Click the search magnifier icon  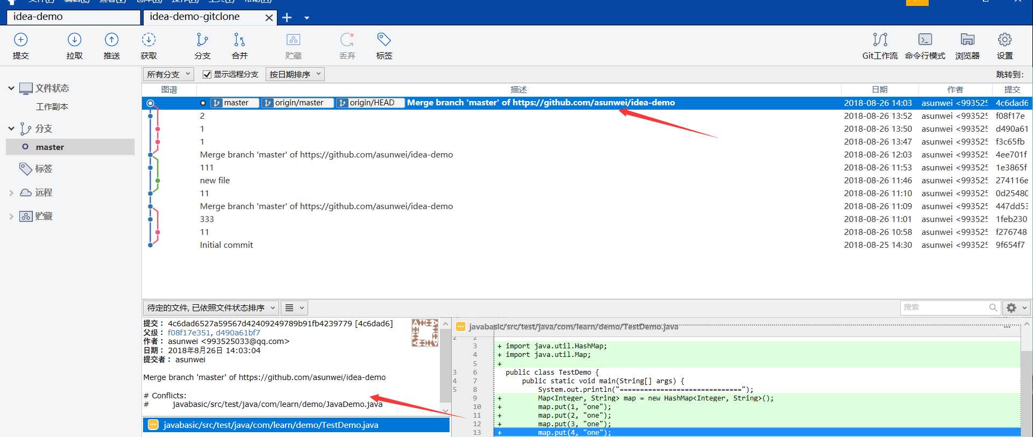coord(993,307)
